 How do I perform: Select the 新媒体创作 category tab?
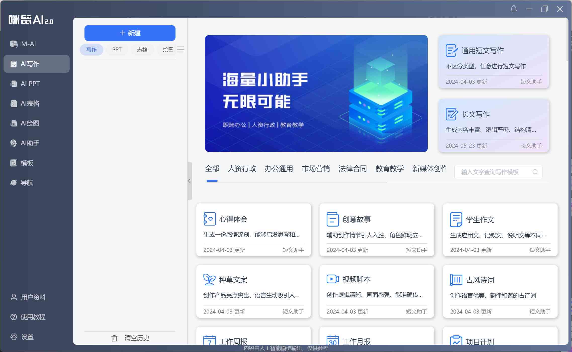click(429, 168)
